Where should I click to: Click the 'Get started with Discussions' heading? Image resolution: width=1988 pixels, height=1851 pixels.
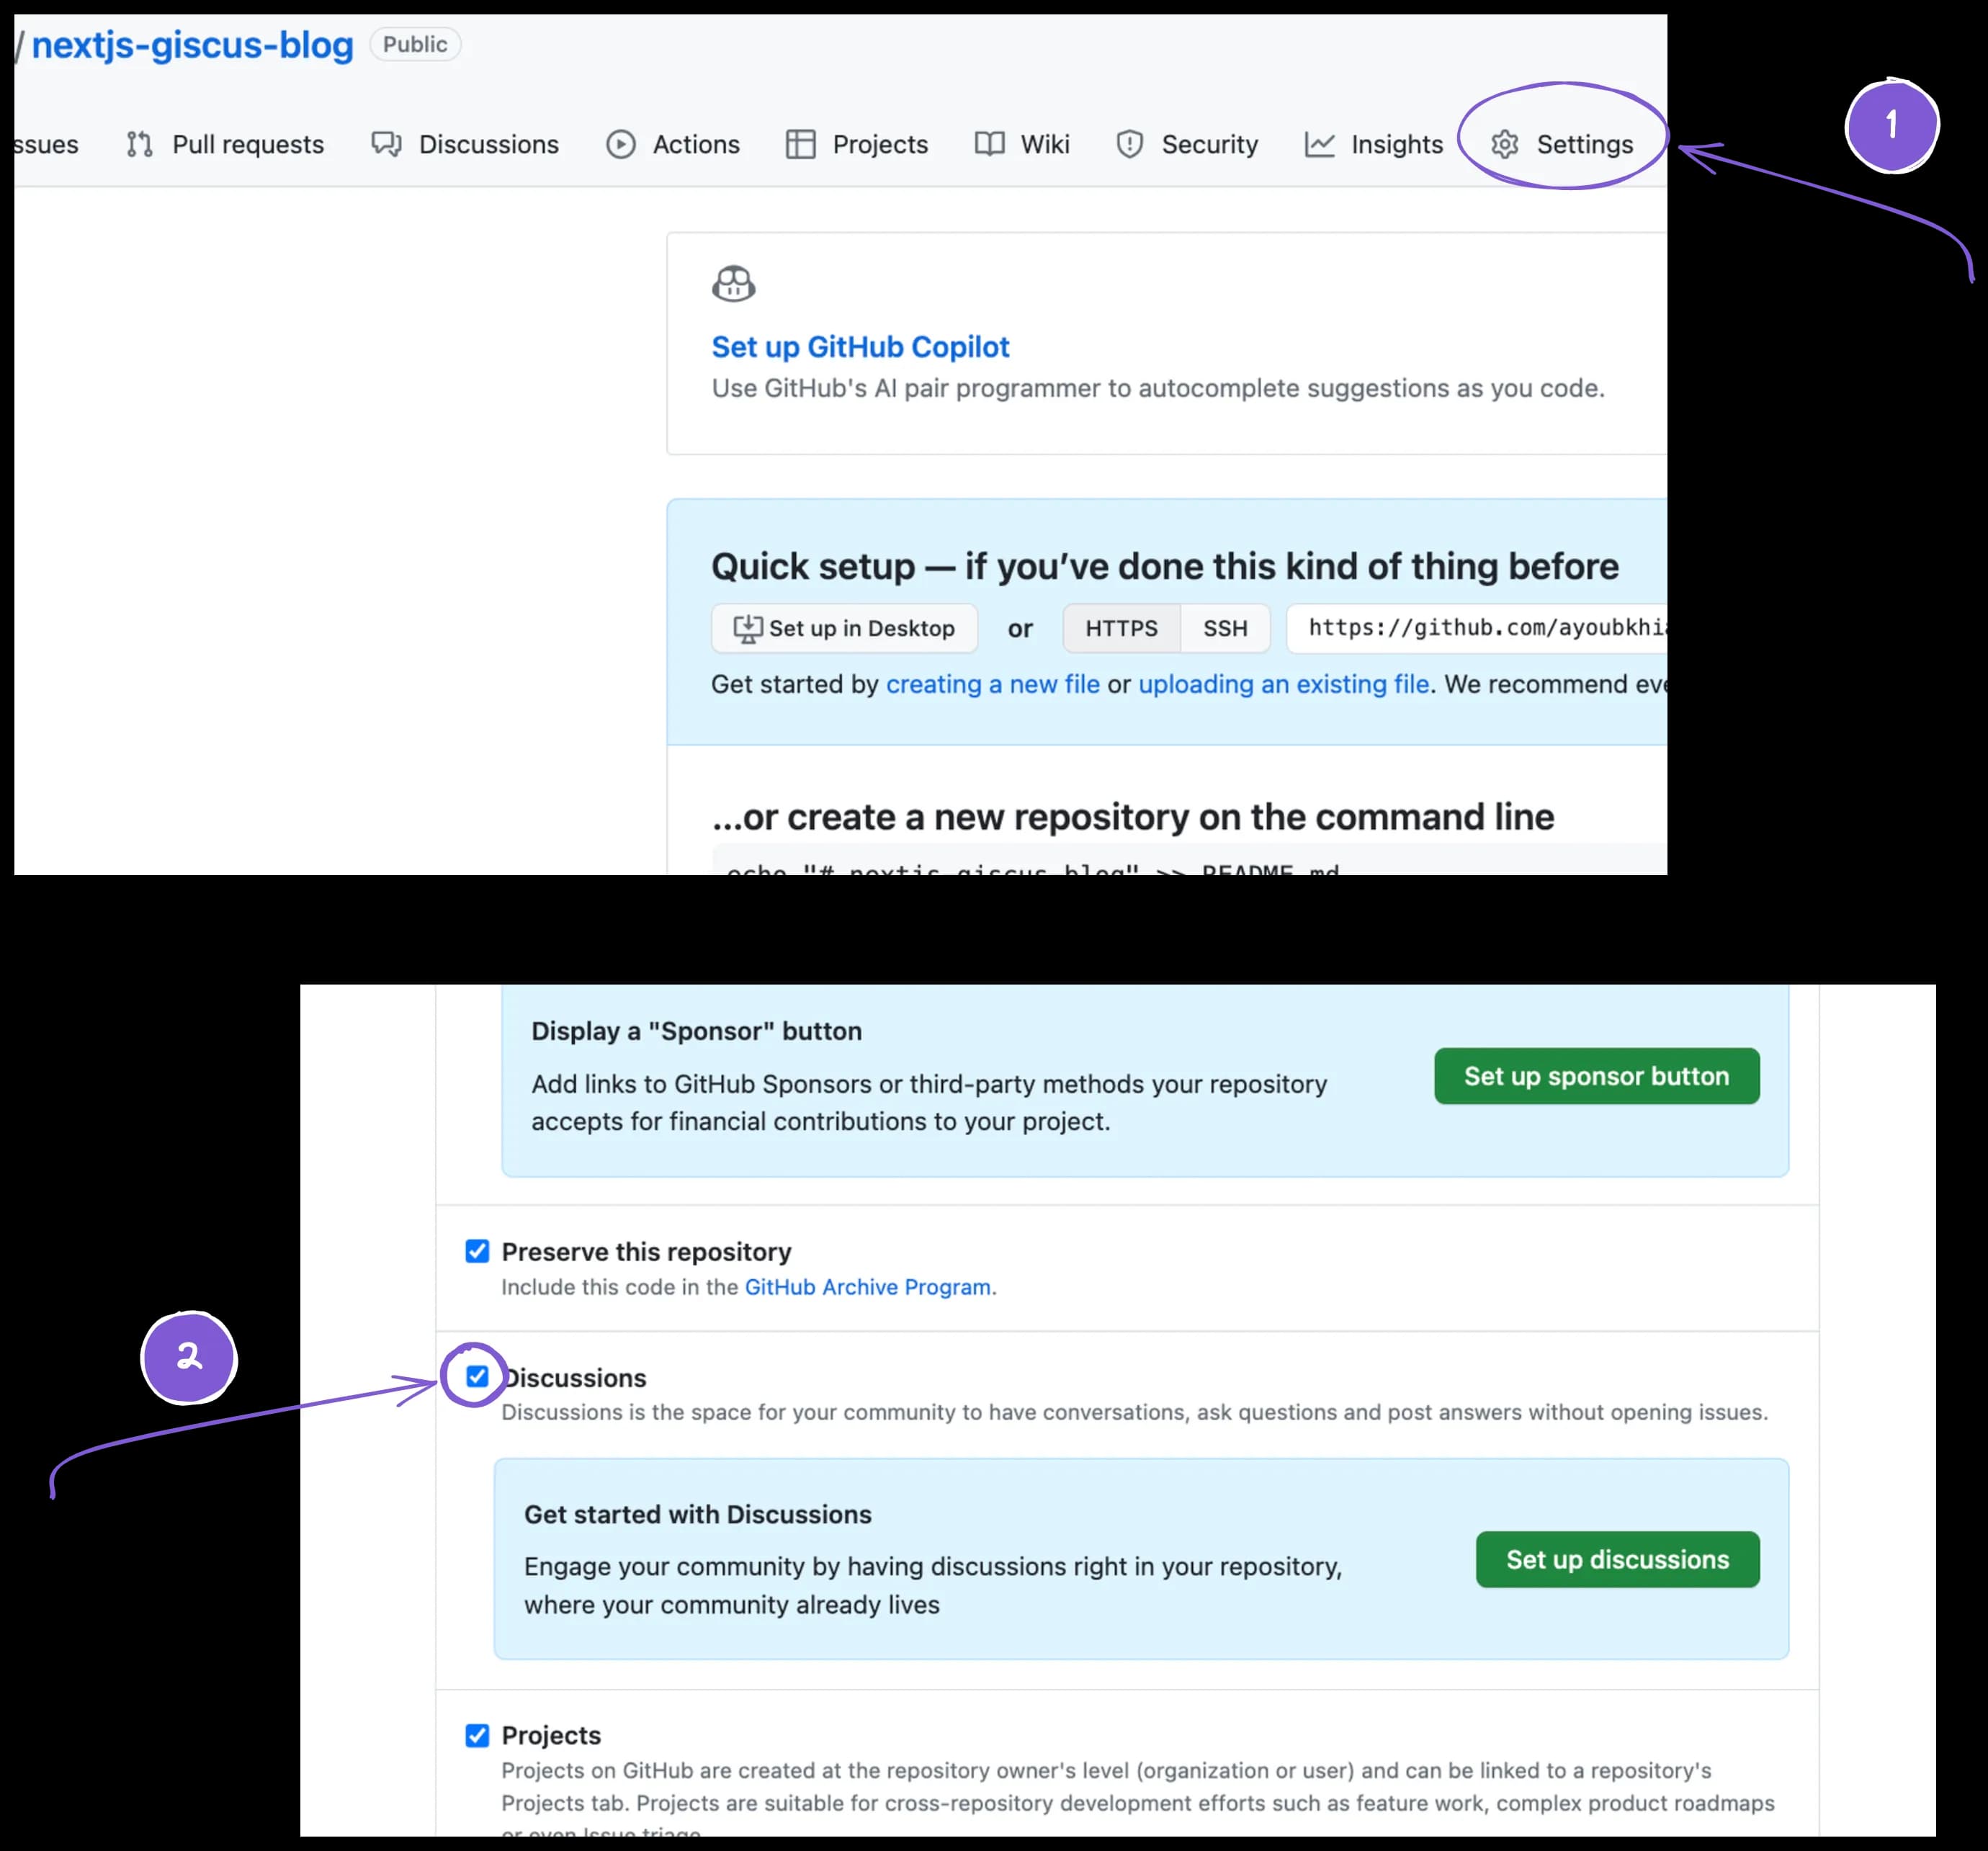click(x=698, y=1514)
